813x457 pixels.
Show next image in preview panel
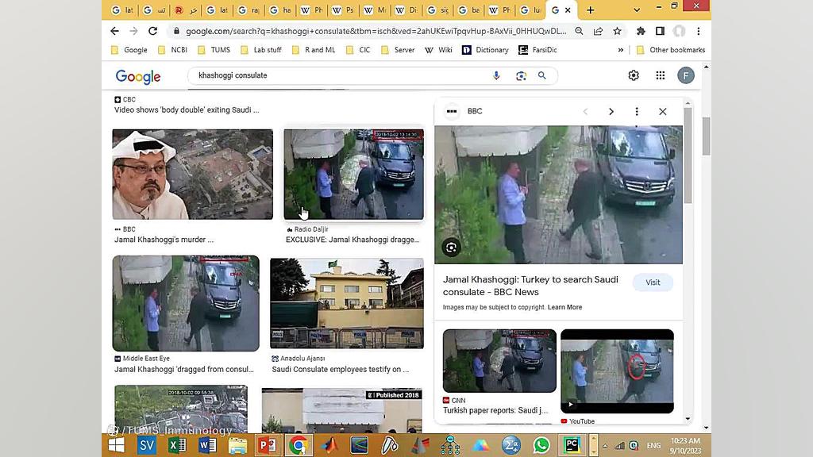click(611, 112)
